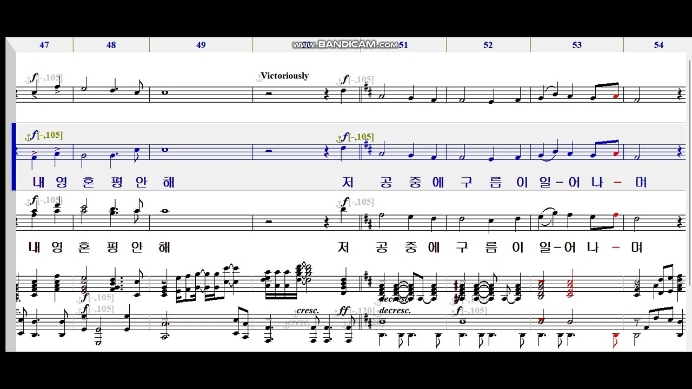Click measure number 47 in the ruler

click(44, 45)
